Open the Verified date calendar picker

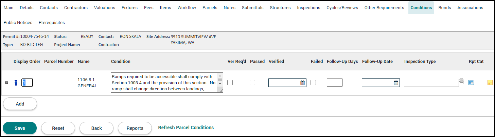tap(302, 83)
